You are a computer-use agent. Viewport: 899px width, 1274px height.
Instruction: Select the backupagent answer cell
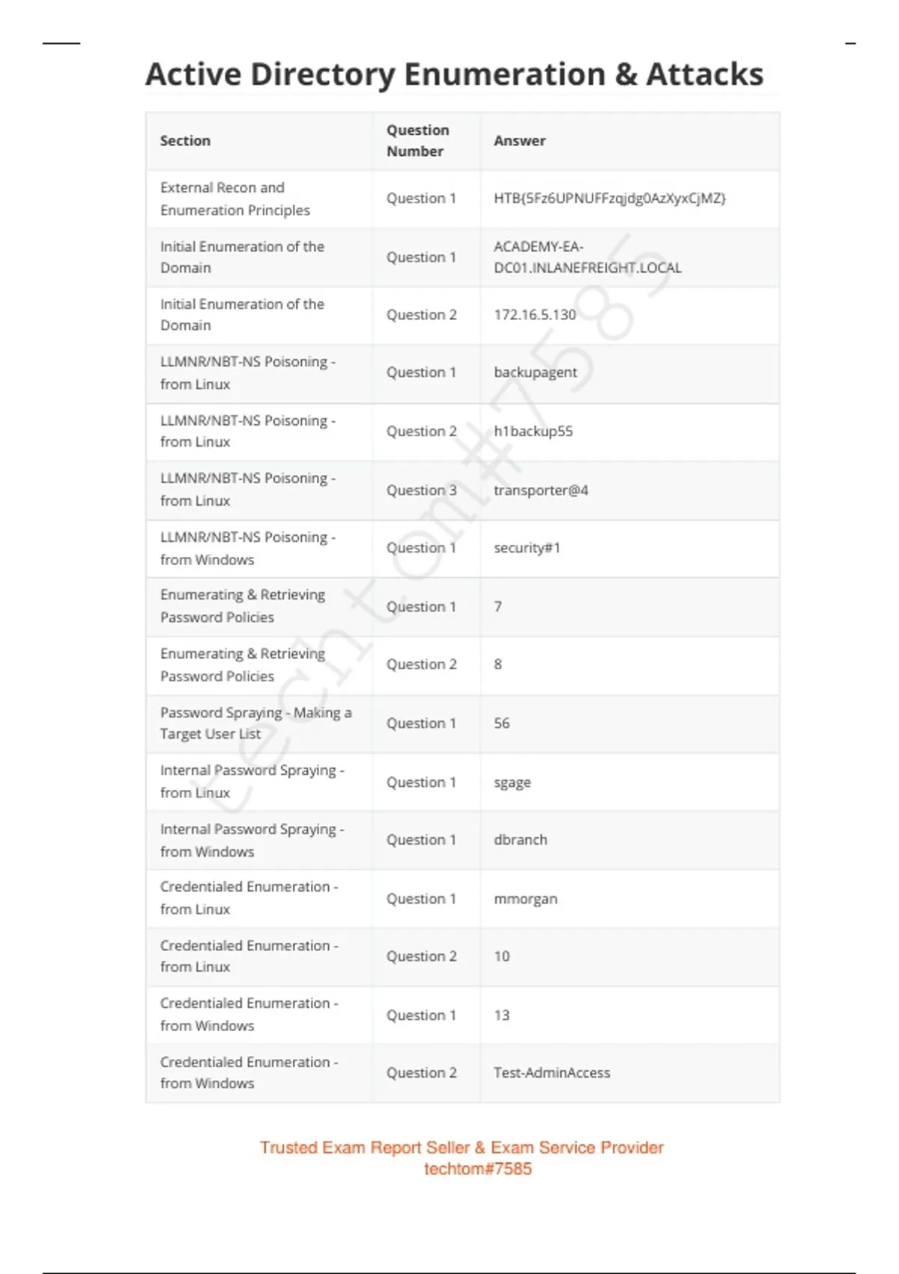click(535, 372)
